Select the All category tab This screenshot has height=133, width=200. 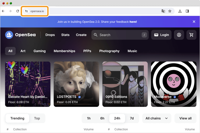[10, 51]
